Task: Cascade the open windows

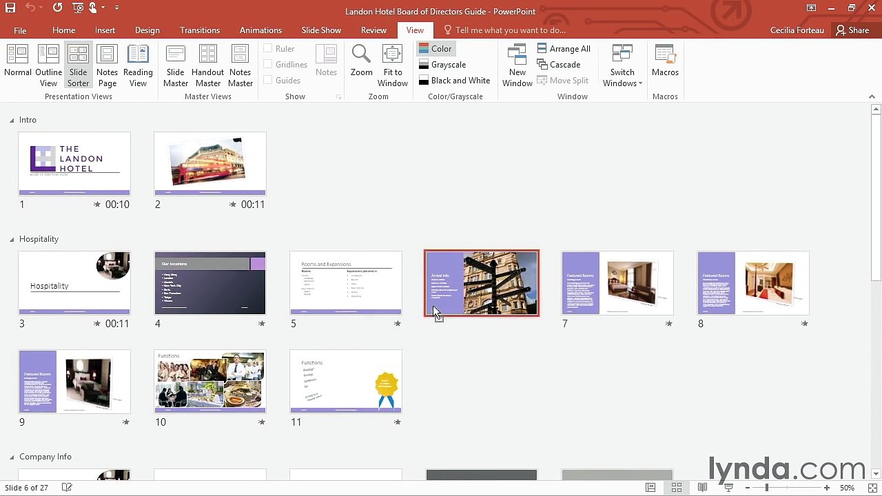Action: tap(559, 65)
